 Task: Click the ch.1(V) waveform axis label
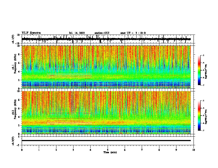coord(13,39)
